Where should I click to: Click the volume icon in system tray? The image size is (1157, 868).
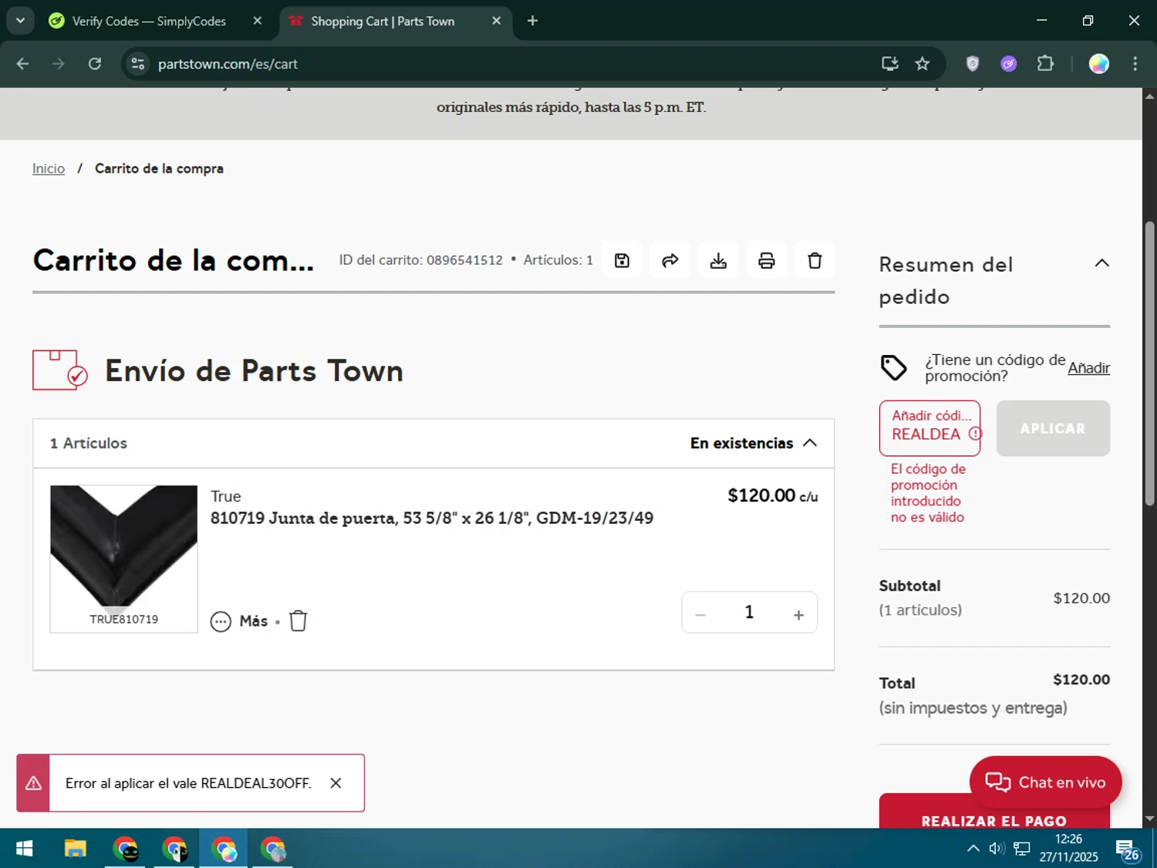click(x=997, y=849)
